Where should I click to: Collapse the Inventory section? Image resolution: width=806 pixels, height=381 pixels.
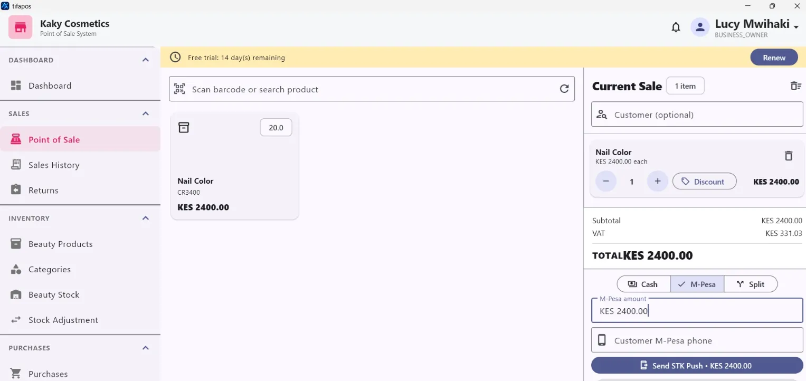(x=146, y=218)
